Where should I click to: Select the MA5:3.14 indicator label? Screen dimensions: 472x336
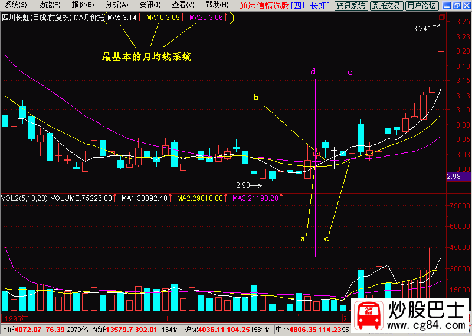[x=122, y=18]
